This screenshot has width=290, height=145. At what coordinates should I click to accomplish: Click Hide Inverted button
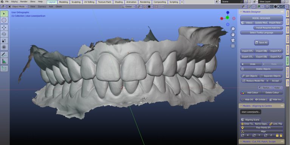tap(276, 100)
